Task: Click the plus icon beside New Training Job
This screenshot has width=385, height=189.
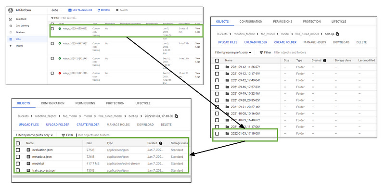Action: tap(70, 10)
